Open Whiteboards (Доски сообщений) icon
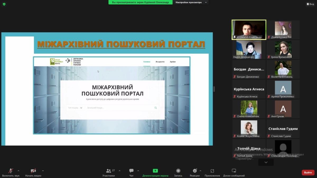This screenshot has width=317, height=178. [234, 171]
